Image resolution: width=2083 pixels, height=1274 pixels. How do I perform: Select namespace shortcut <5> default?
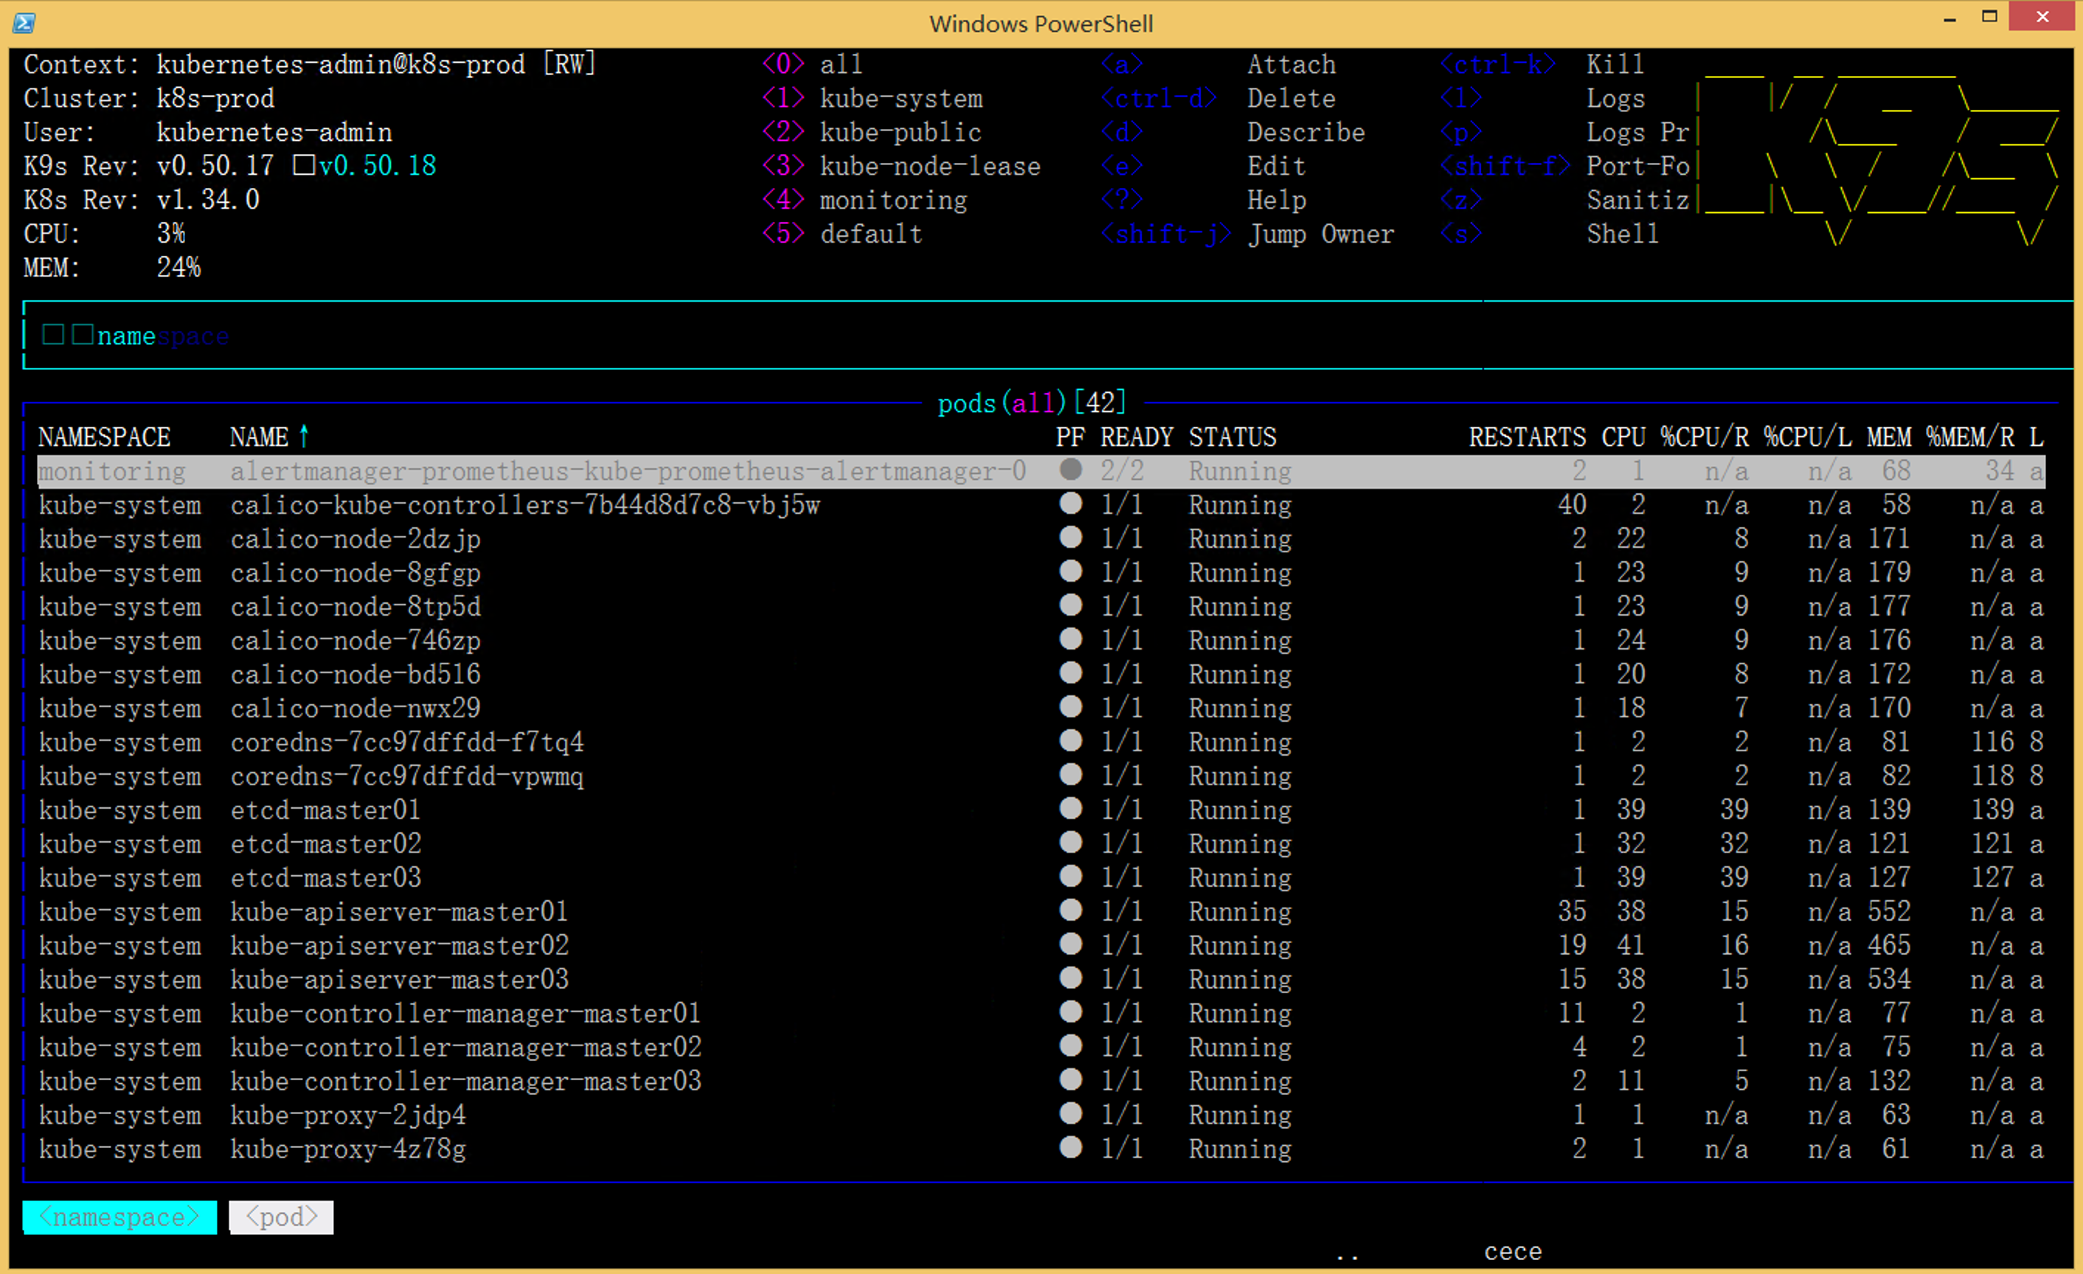point(842,233)
